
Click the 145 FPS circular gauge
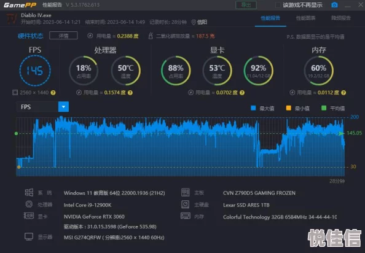(x=35, y=71)
